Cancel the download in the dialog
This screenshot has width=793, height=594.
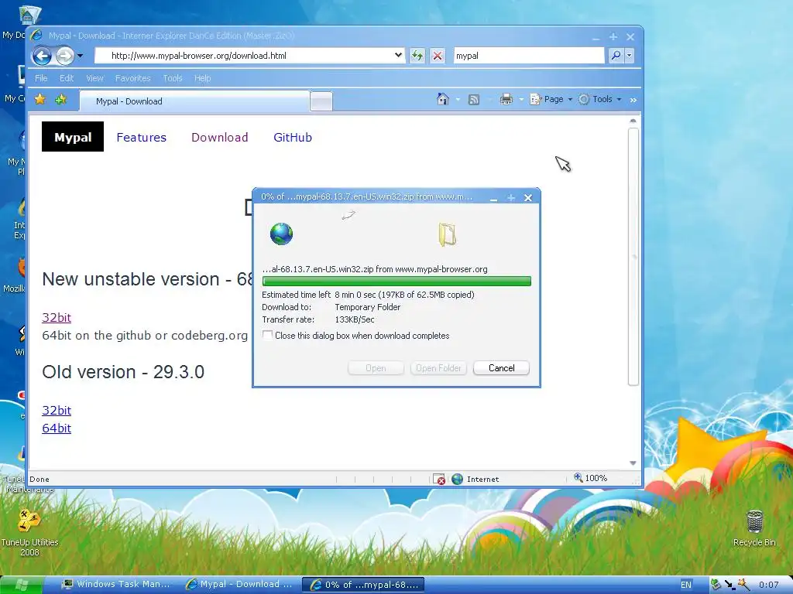[501, 368]
